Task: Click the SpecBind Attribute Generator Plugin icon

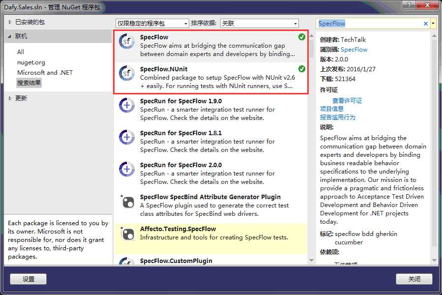Action: tap(128, 202)
